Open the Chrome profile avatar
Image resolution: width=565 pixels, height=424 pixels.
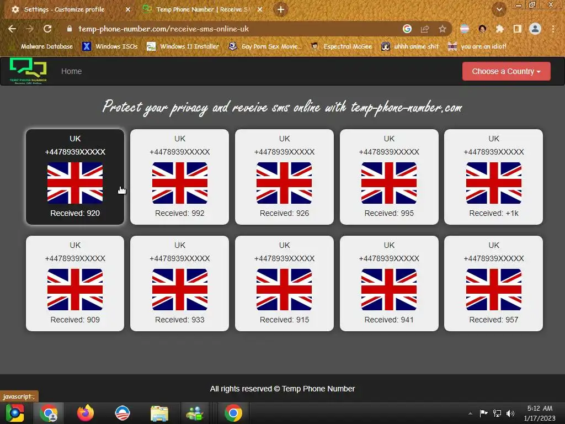[x=535, y=29]
